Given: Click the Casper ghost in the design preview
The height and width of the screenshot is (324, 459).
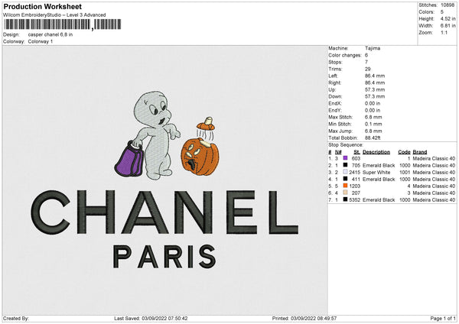Looking at the screenshot, I should pos(155,134).
